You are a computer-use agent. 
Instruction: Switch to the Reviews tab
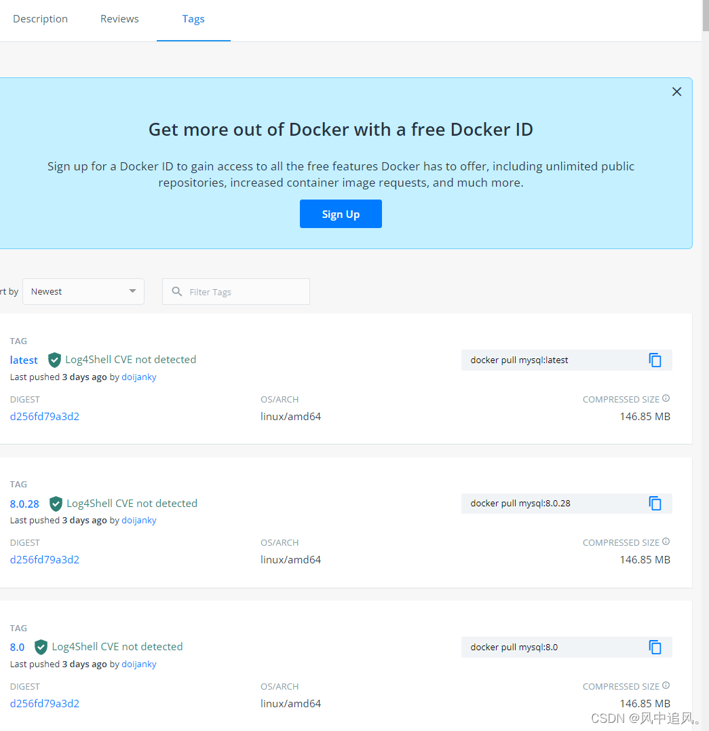[119, 18]
